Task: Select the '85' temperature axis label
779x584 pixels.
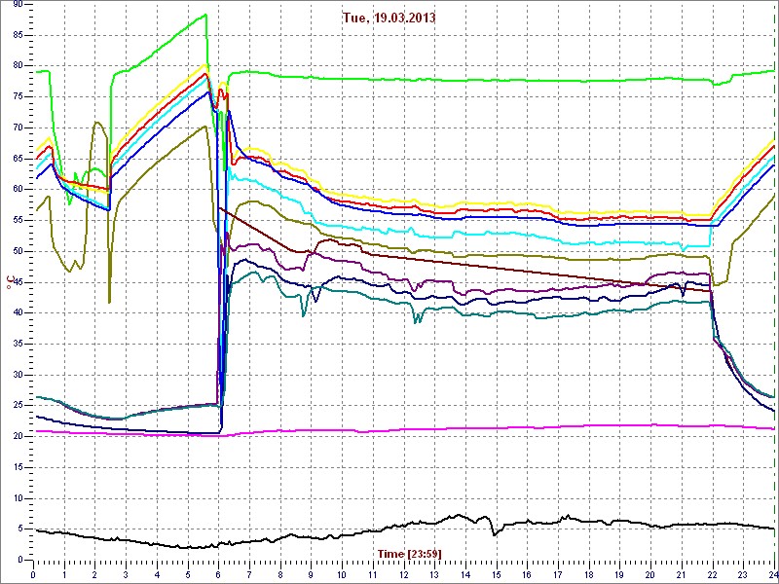Action: [17, 35]
